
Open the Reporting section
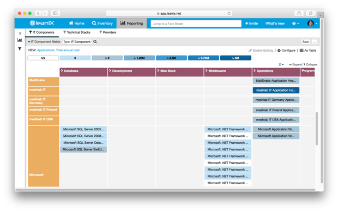(x=131, y=23)
